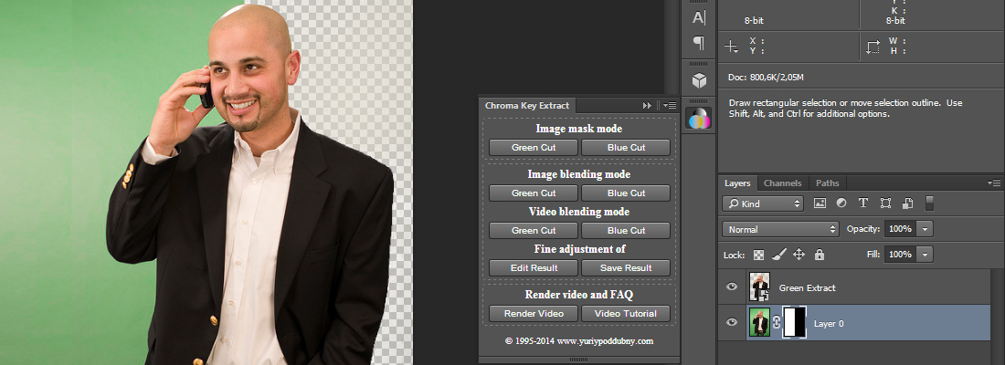Click Green Cut under Image blending mode

click(534, 193)
